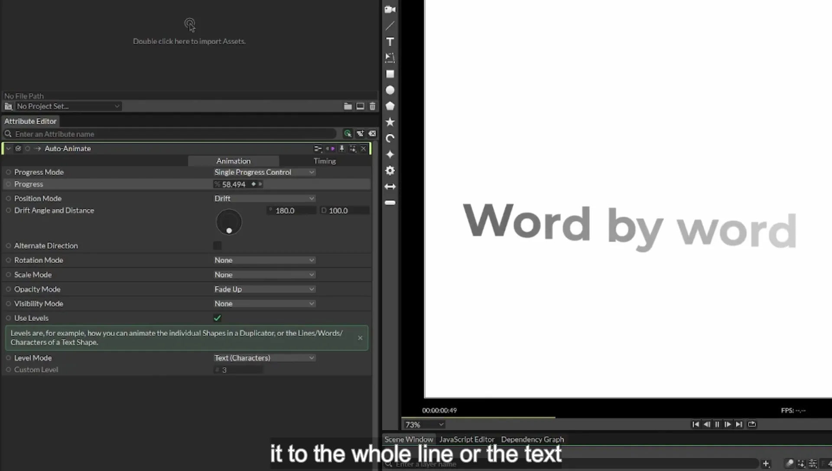Pause playback in the viewport
Image resolution: width=832 pixels, height=471 pixels.
pos(717,424)
